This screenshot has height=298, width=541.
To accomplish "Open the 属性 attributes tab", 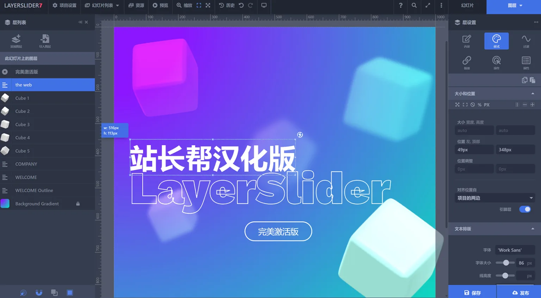I will coord(526,62).
